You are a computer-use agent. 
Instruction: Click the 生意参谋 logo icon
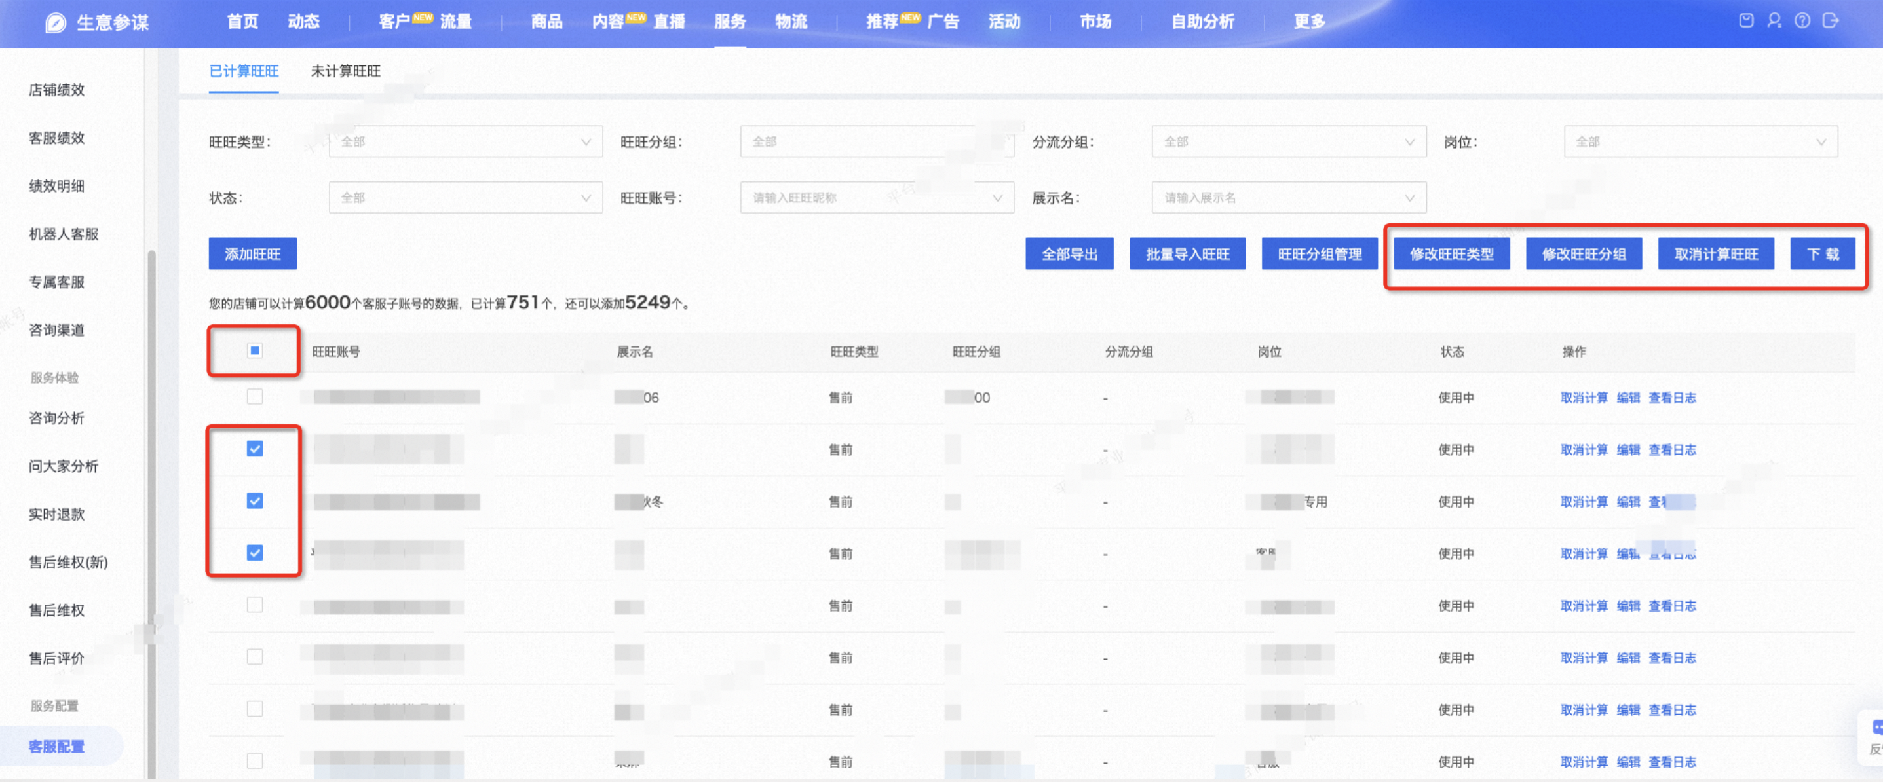(x=56, y=23)
